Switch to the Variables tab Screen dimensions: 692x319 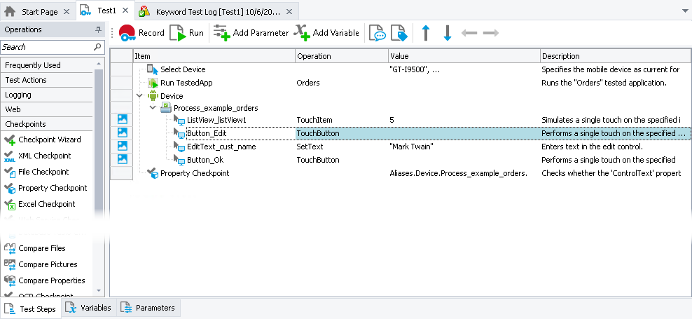tap(89, 308)
